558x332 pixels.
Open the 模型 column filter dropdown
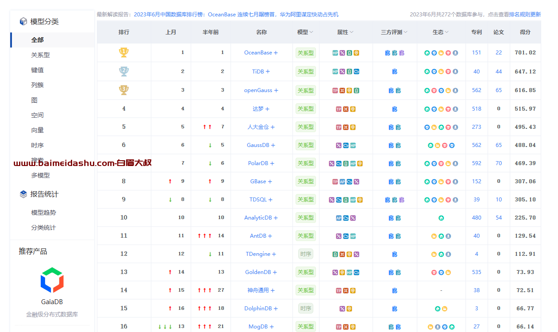312,32
